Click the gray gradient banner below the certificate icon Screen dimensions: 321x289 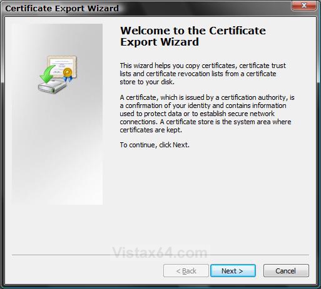(57, 150)
